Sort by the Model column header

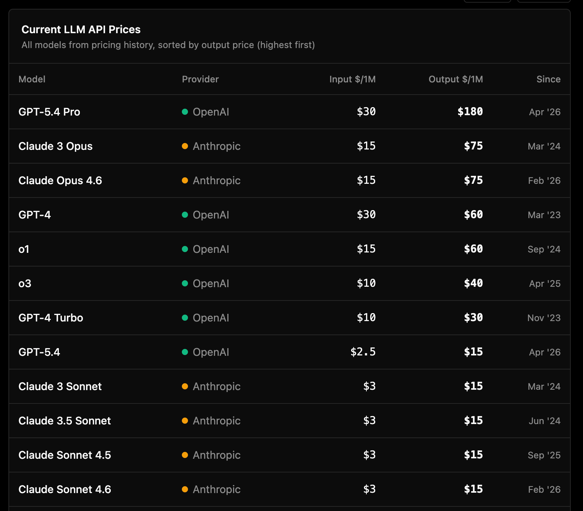[x=32, y=79]
